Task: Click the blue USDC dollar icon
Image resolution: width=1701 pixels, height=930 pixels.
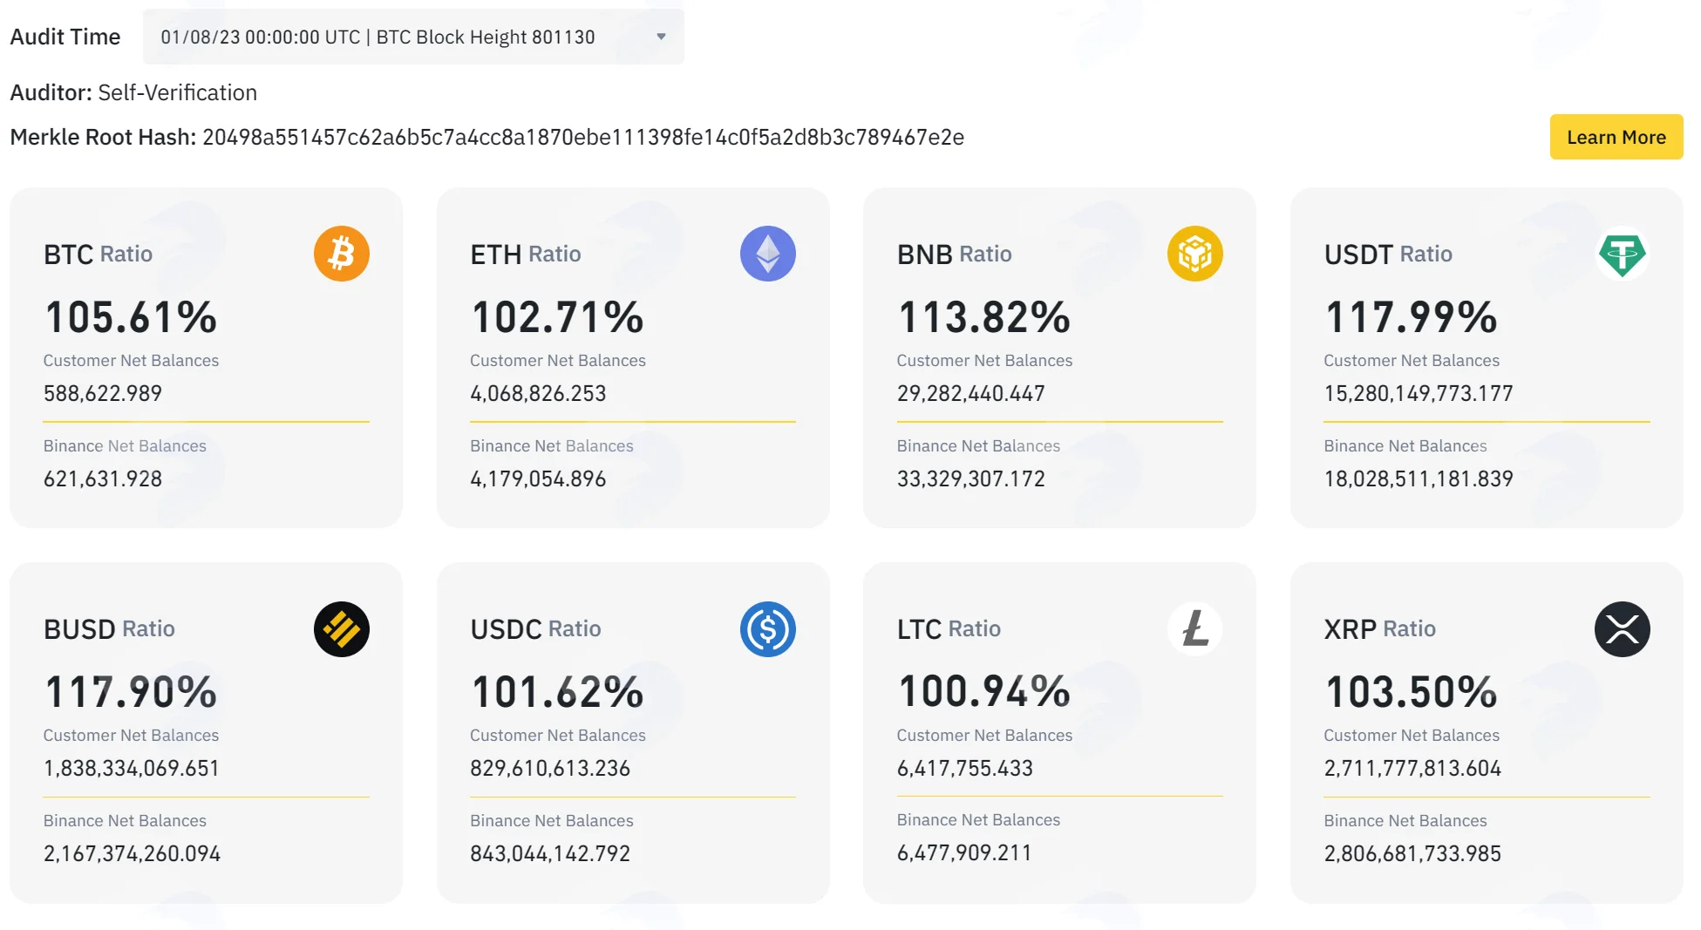Action: pos(767,628)
